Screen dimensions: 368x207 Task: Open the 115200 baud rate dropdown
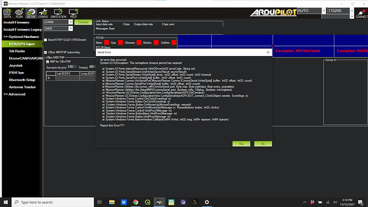point(351,11)
